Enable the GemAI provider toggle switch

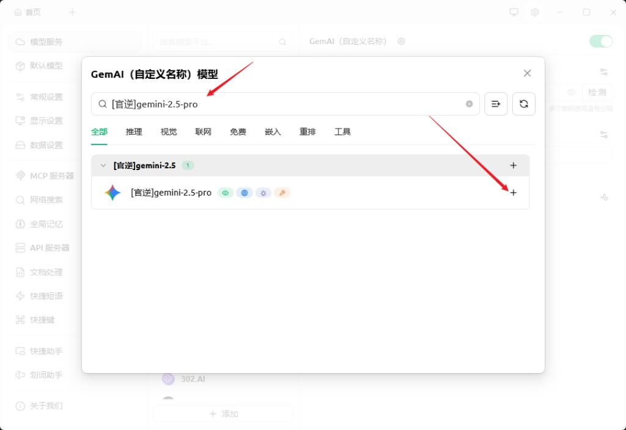click(600, 41)
